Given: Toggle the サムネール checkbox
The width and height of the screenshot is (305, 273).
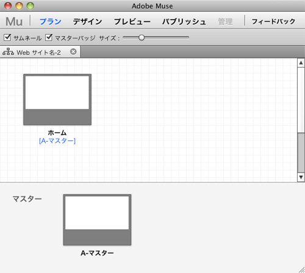Looking at the screenshot, I should point(7,37).
